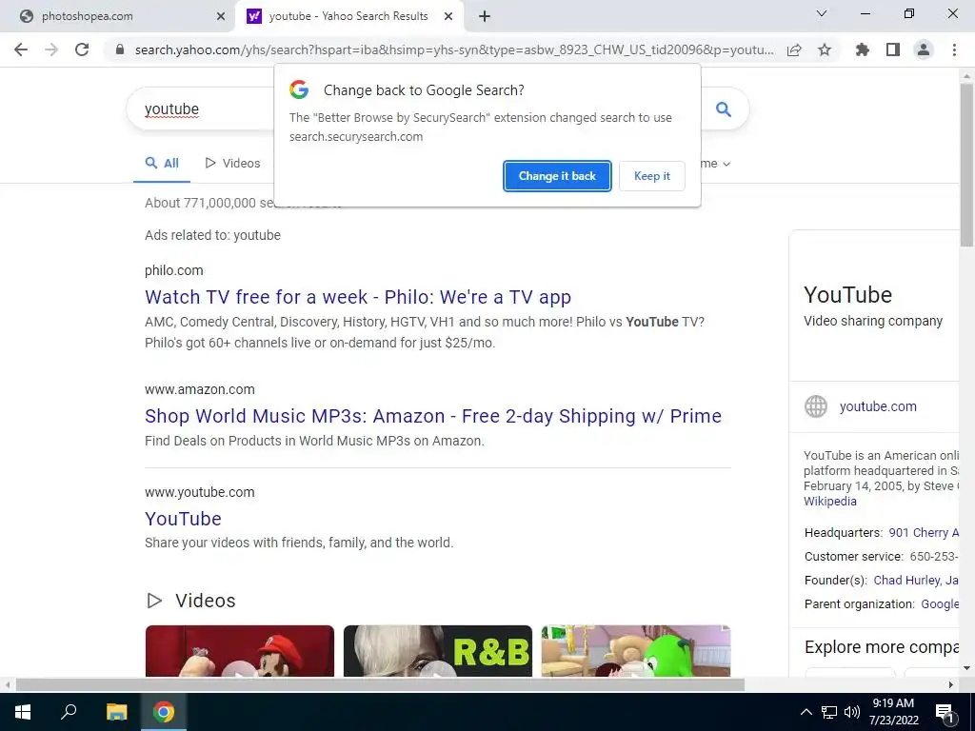Screen dimensions: 975x731
Task: Click the padlock site info icon
Action: click(x=120, y=49)
